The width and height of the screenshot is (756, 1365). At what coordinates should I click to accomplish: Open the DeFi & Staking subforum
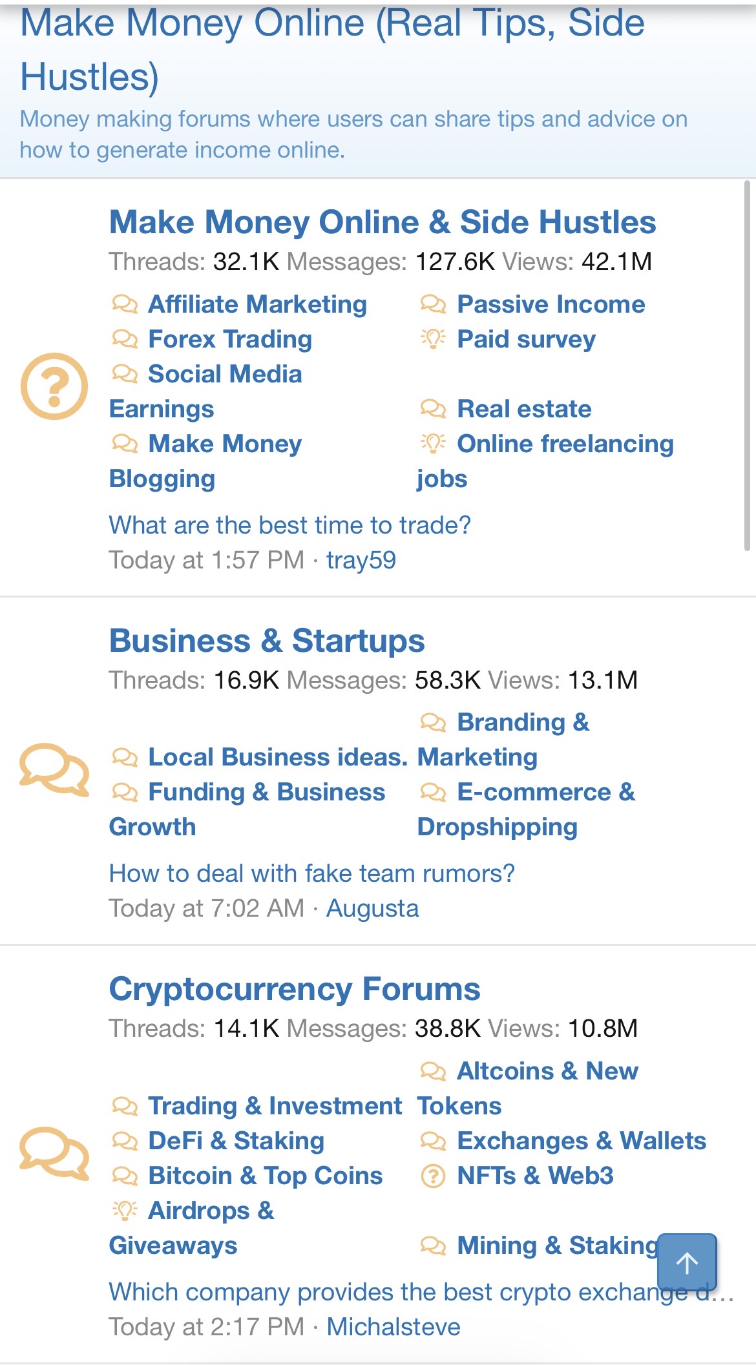tap(236, 1141)
